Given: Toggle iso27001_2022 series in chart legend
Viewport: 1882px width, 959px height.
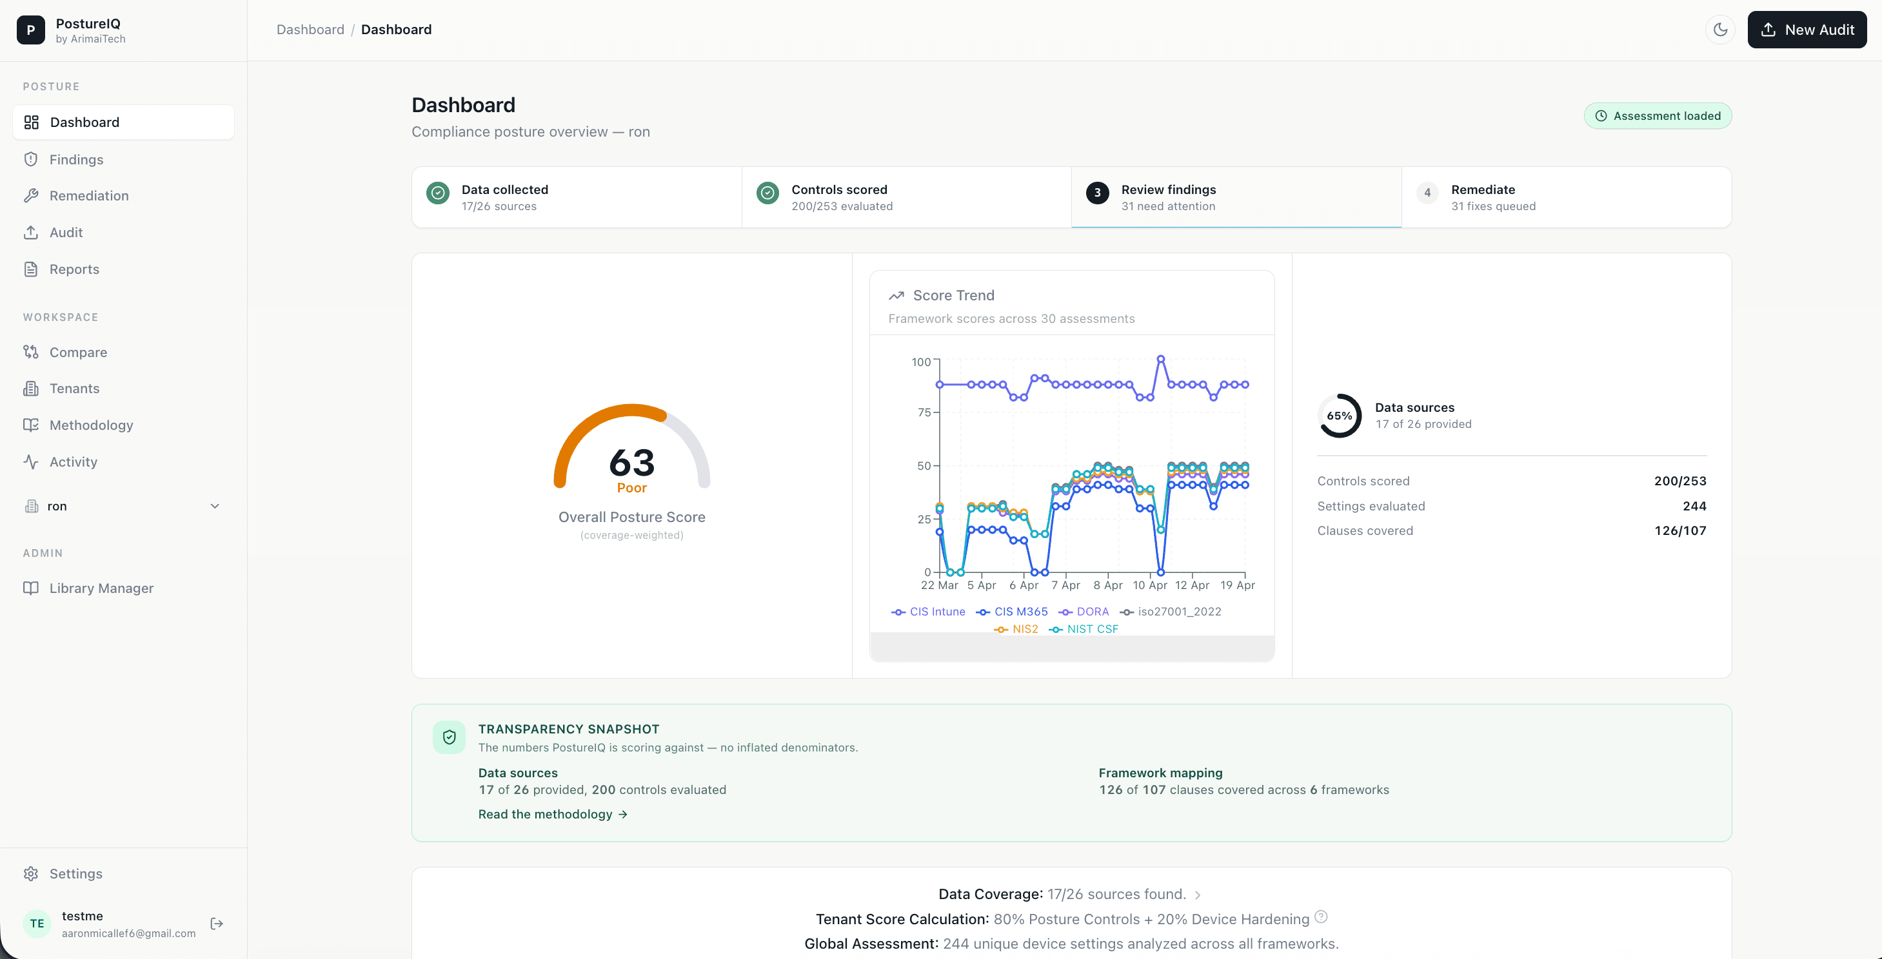Looking at the screenshot, I should (x=1171, y=612).
